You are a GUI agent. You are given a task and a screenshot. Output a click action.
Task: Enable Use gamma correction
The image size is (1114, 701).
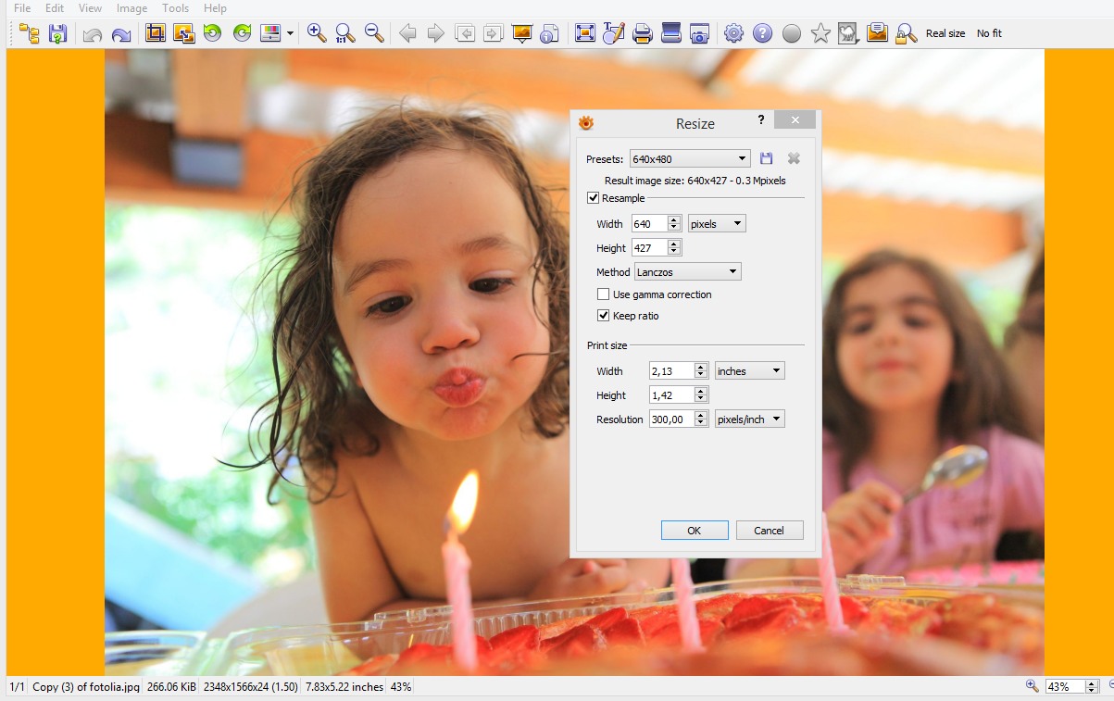[x=603, y=294]
